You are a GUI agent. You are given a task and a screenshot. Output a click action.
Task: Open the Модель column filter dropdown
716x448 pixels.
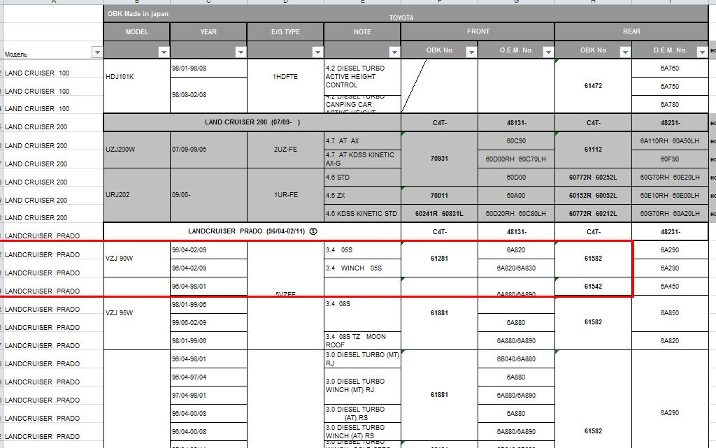click(96, 52)
